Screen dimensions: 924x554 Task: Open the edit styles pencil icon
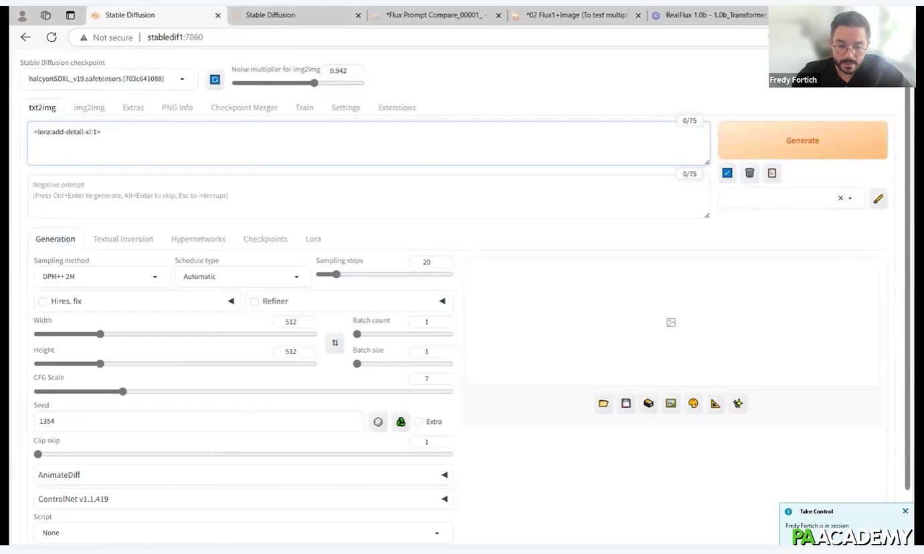pos(878,198)
